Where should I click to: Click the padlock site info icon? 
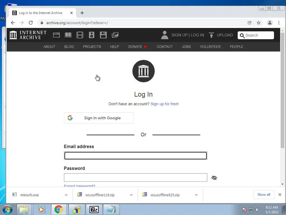pyautogui.click(x=42, y=23)
